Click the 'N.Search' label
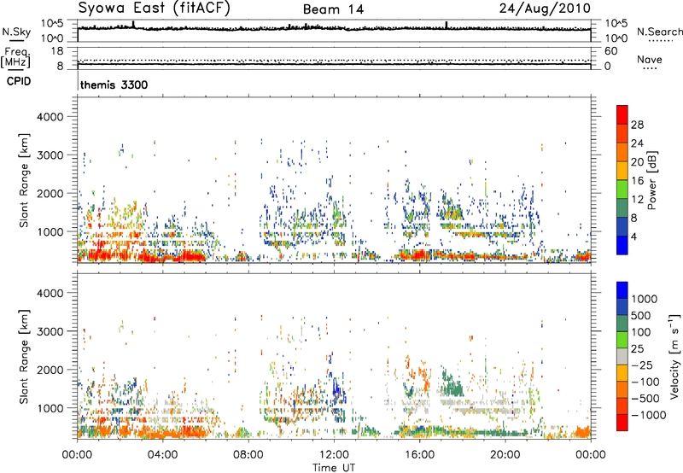The width and height of the screenshot is (683, 473). coord(659,32)
